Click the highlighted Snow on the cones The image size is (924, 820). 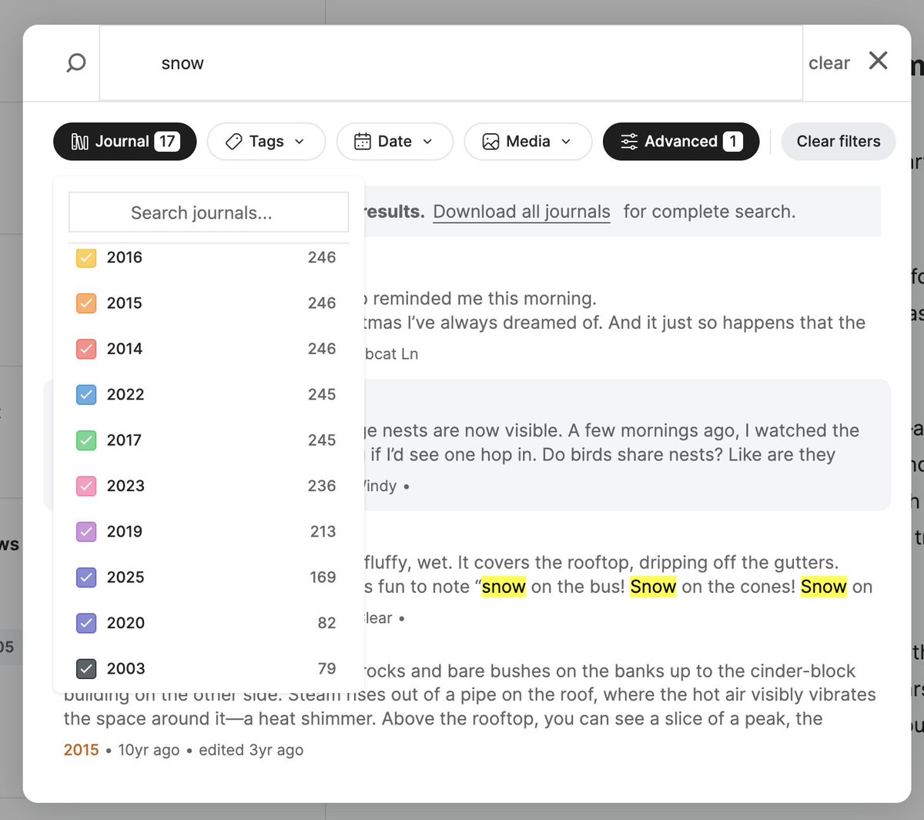click(x=653, y=587)
